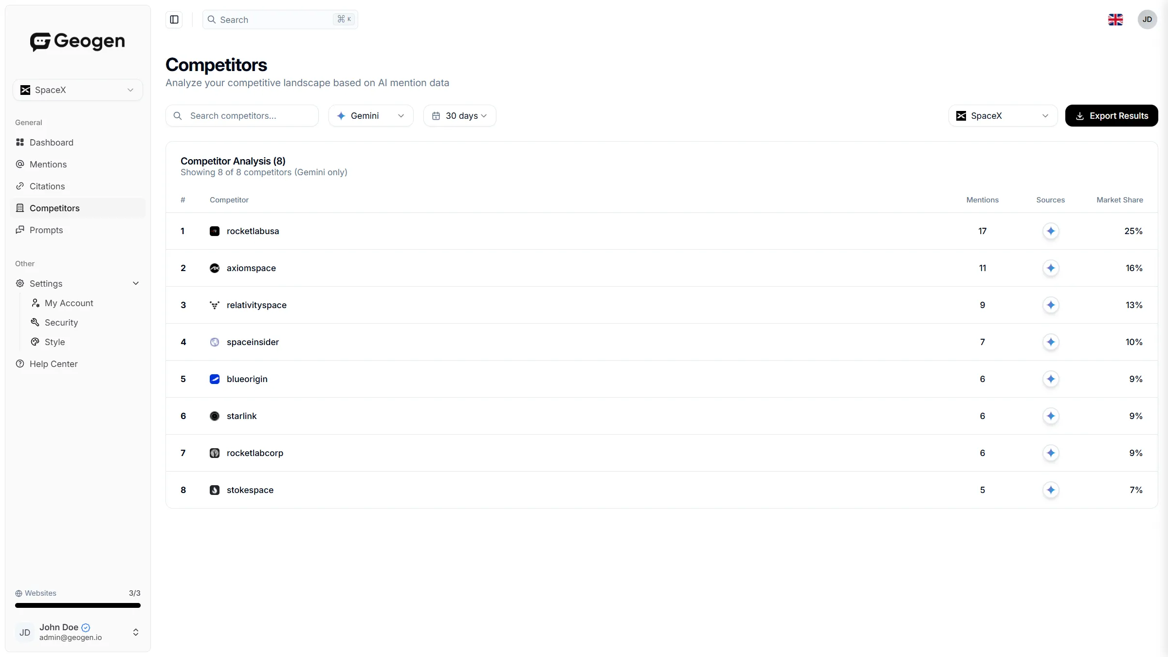The image size is (1168, 657).
Task: Click the Geogen logo
Action: pos(77,42)
